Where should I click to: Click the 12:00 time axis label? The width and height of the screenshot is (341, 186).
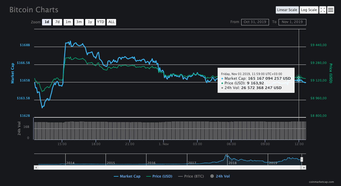click(299, 144)
